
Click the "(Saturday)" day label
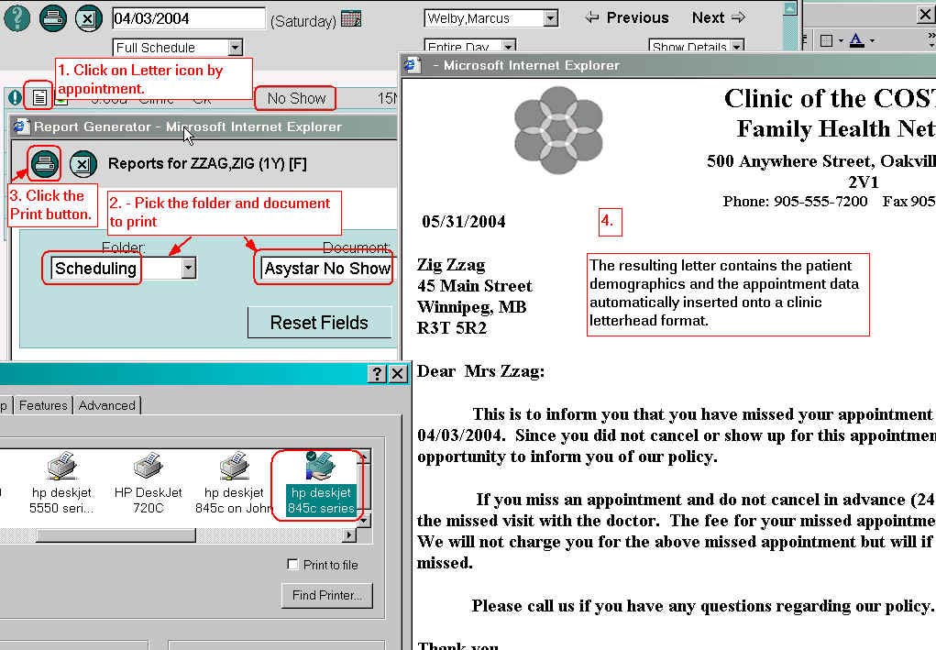point(303,21)
